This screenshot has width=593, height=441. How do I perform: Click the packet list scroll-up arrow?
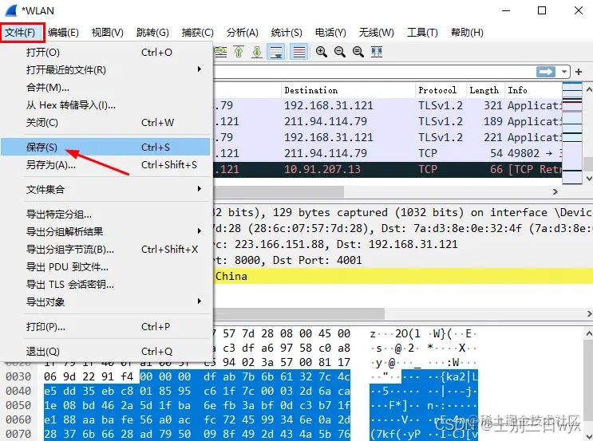pyautogui.click(x=588, y=89)
